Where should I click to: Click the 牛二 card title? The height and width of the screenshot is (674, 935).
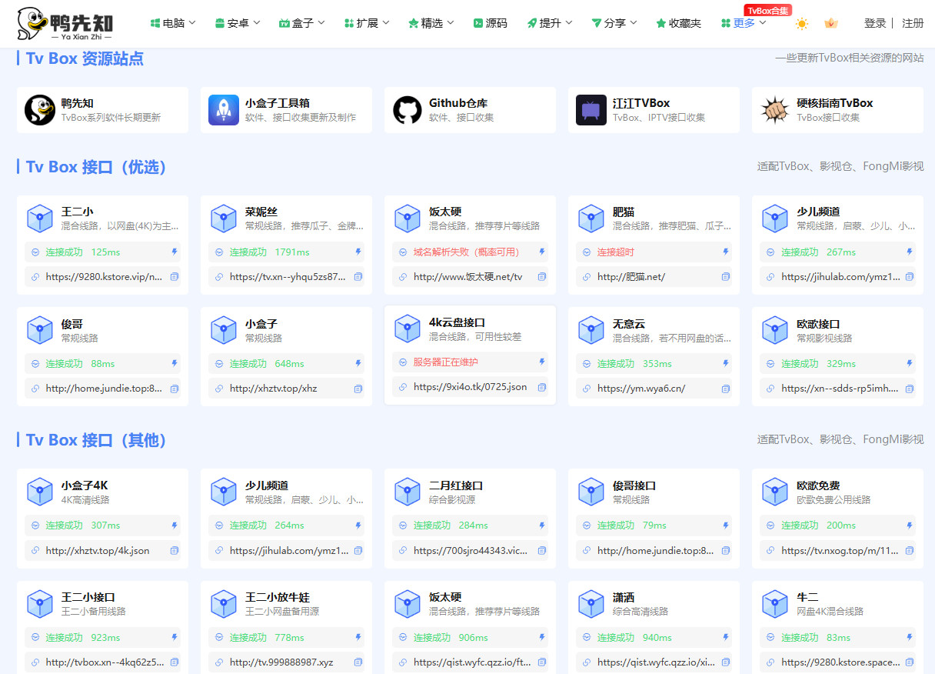pyautogui.click(x=807, y=597)
